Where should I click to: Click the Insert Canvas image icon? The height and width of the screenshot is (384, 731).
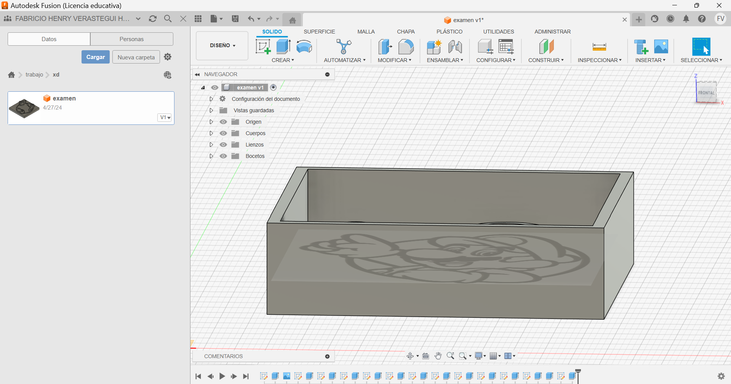661,46
